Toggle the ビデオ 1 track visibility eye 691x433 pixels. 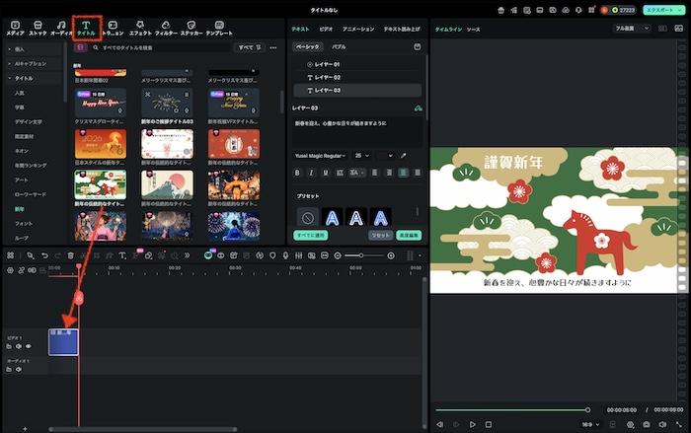click(29, 346)
